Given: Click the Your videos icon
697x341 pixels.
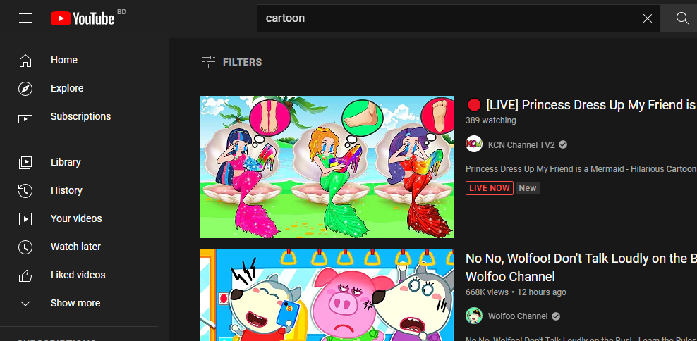Looking at the screenshot, I should click(25, 219).
